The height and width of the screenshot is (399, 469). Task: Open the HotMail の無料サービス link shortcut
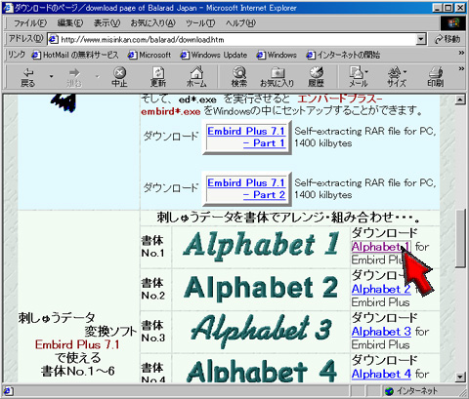tap(75, 55)
